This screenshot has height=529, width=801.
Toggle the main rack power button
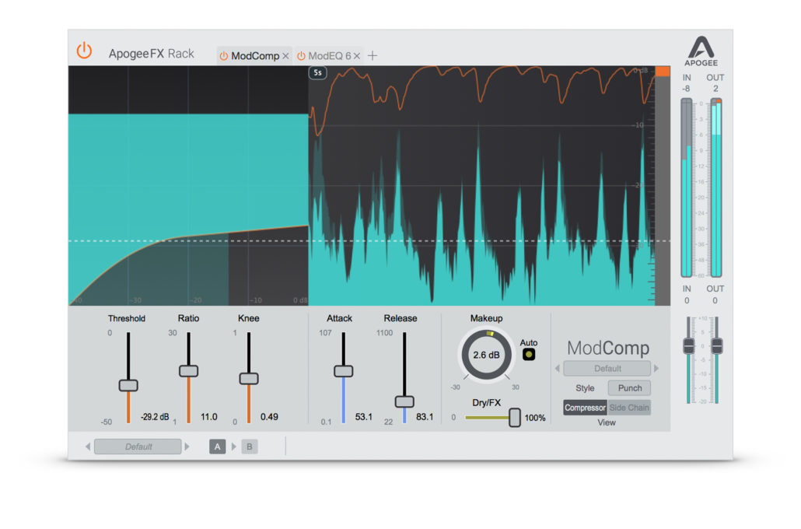pyautogui.click(x=84, y=51)
